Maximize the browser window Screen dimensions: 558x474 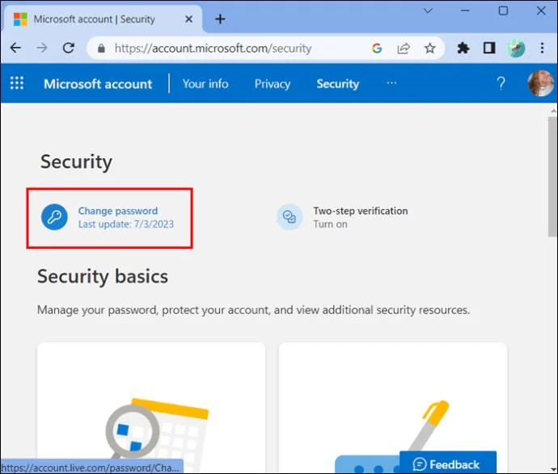coord(503,10)
